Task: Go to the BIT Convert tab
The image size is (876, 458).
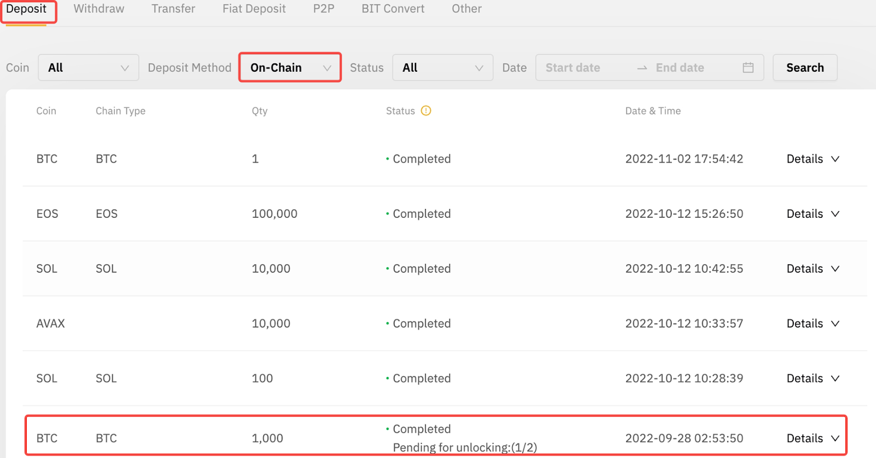Action: click(393, 9)
